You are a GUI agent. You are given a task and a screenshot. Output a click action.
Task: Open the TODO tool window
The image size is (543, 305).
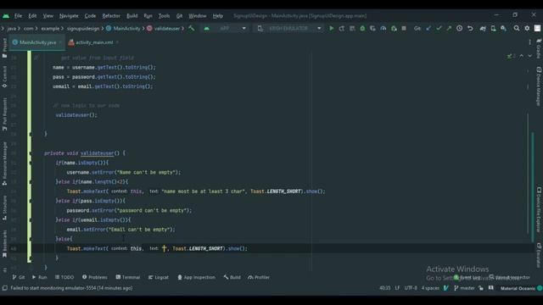(64, 277)
